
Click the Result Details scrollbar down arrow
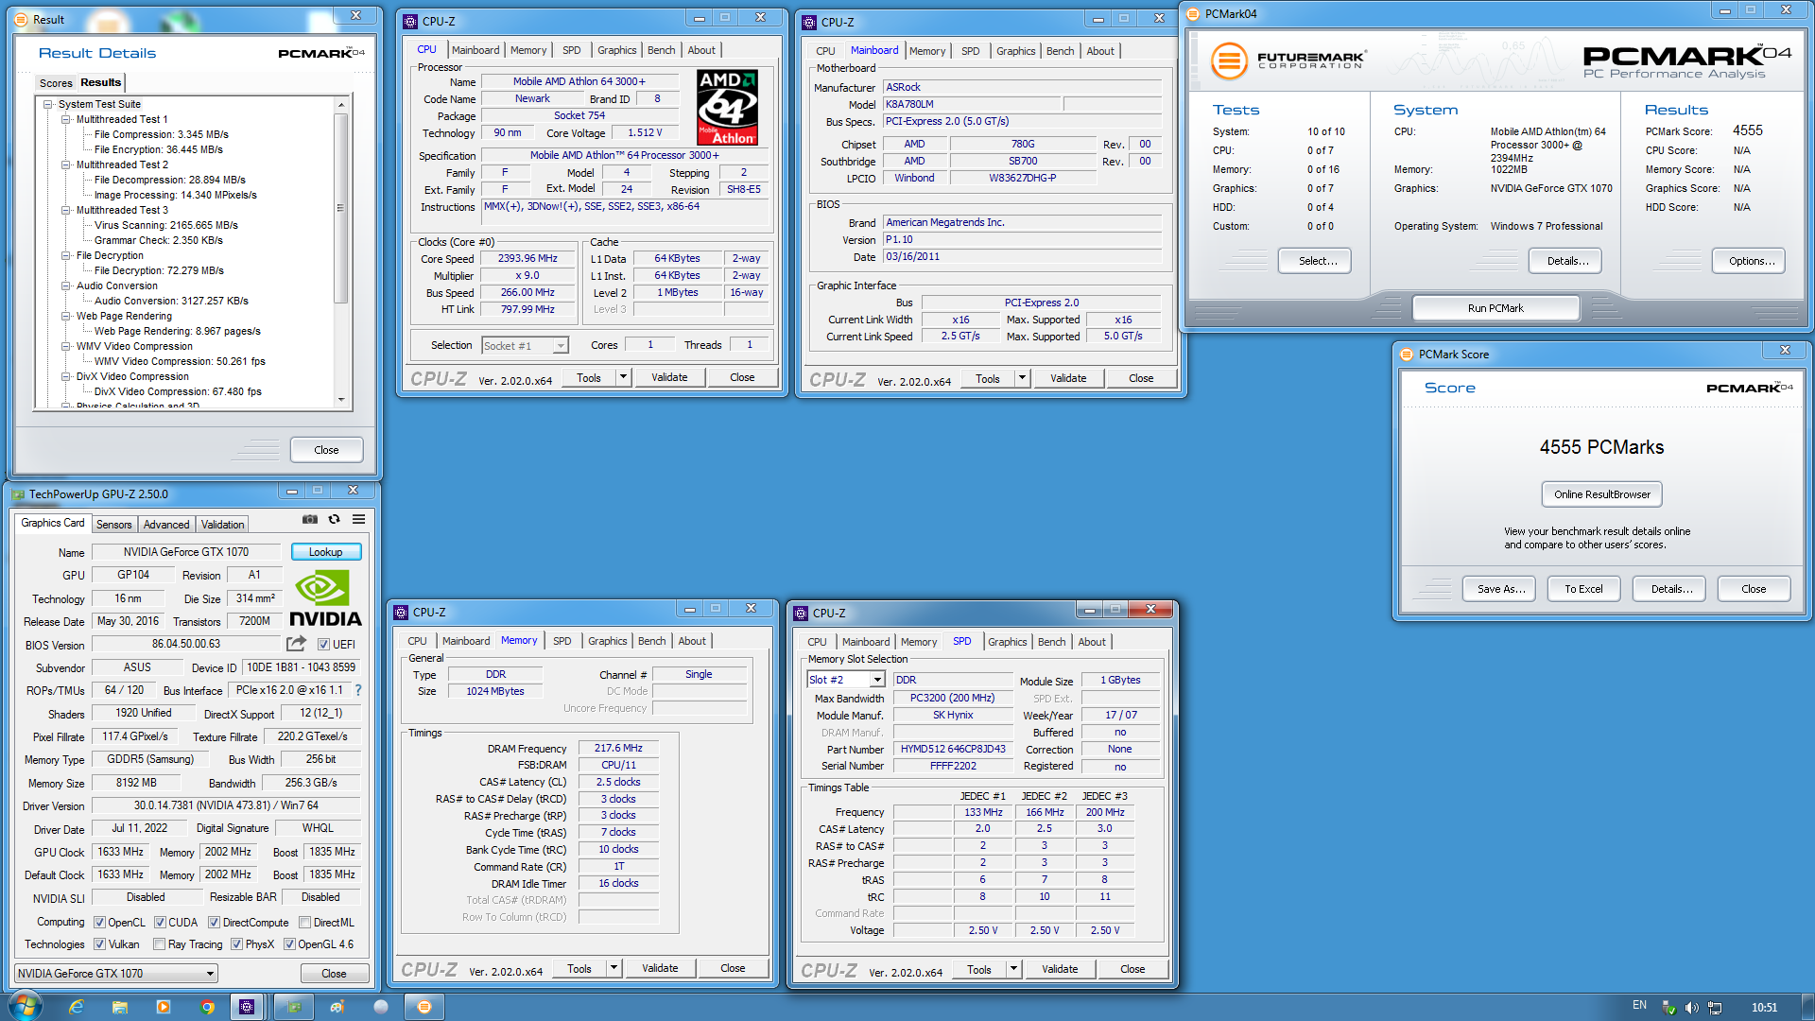click(341, 399)
